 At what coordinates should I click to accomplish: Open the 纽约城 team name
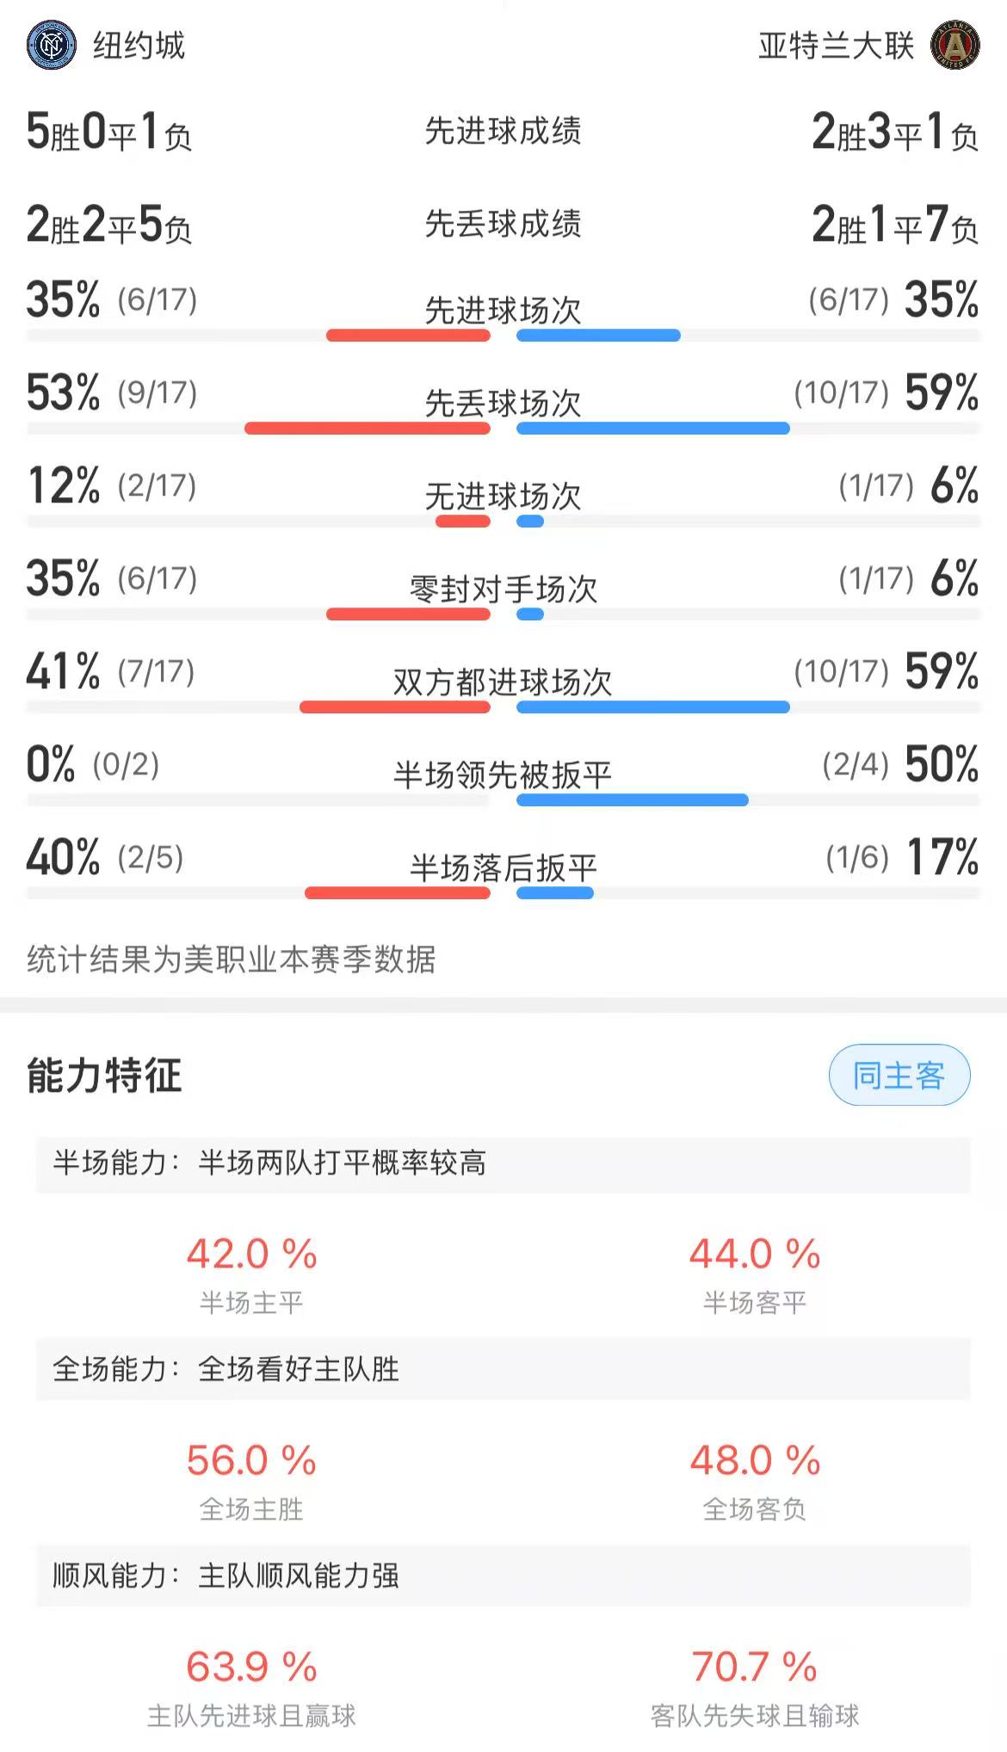point(139,46)
